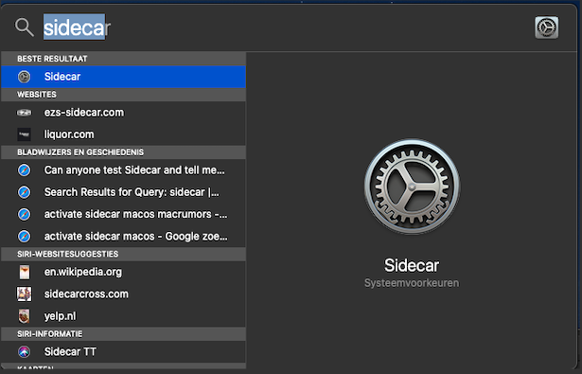Click gear icon beside Sidecar result
The height and width of the screenshot is (374, 582).
tap(24, 77)
